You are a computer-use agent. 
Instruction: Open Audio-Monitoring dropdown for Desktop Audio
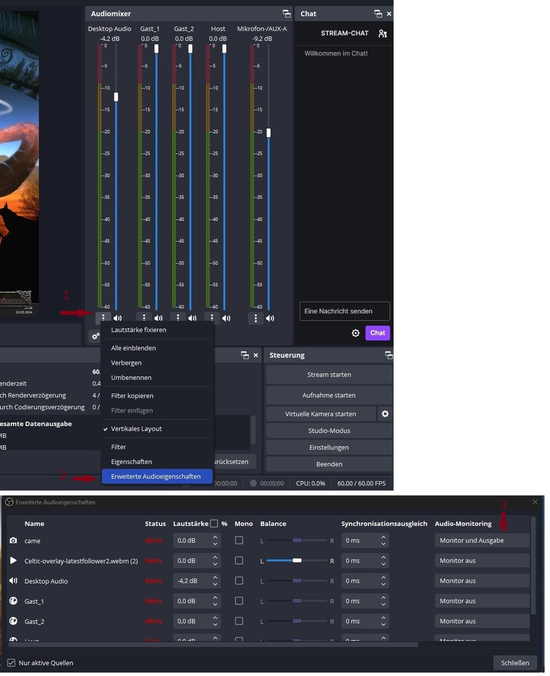point(482,581)
